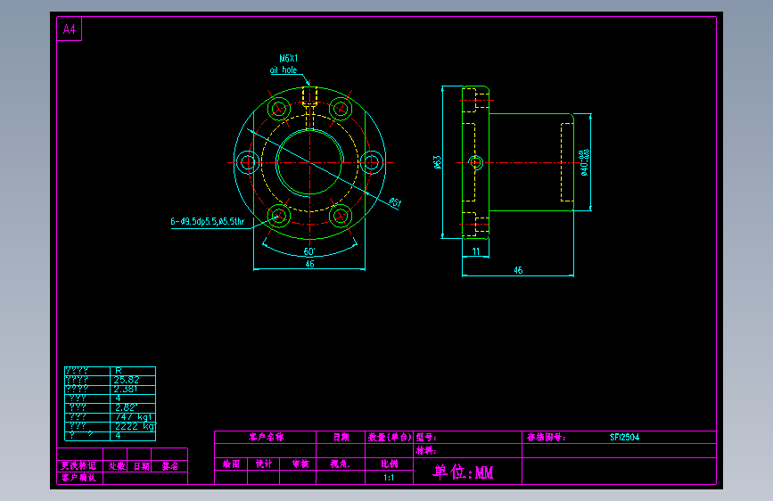This screenshot has height=501, width=773.
Task: Click the 'oil hole' label text
Action: coord(284,70)
